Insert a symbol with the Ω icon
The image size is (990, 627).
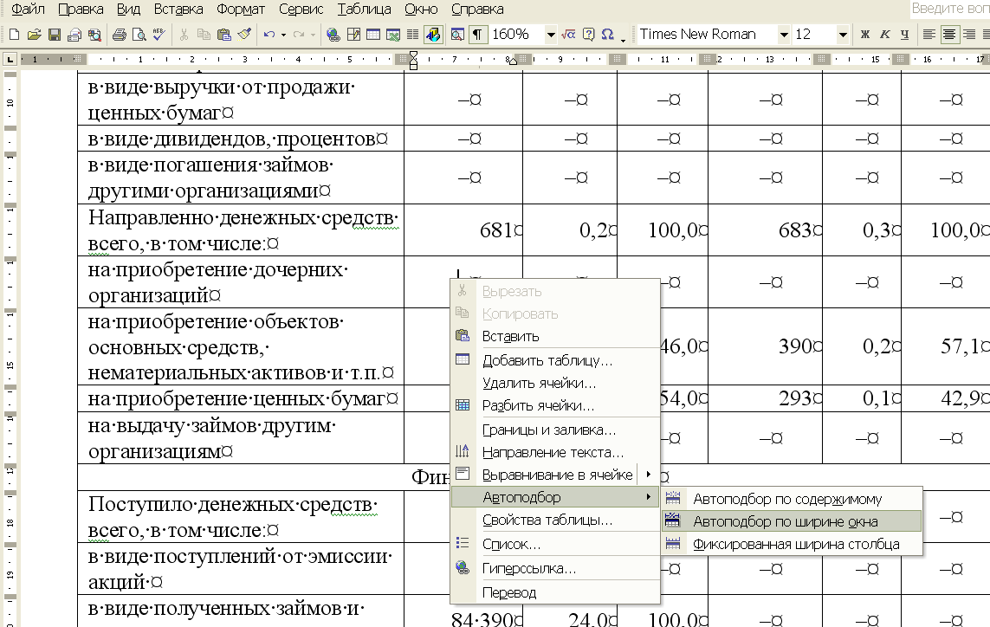pyautogui.click(x=608, y=35)
